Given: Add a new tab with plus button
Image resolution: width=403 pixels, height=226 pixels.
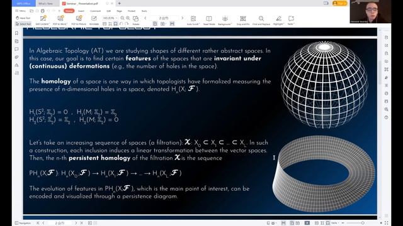Looking at the screenshot, I should [119, 3].
